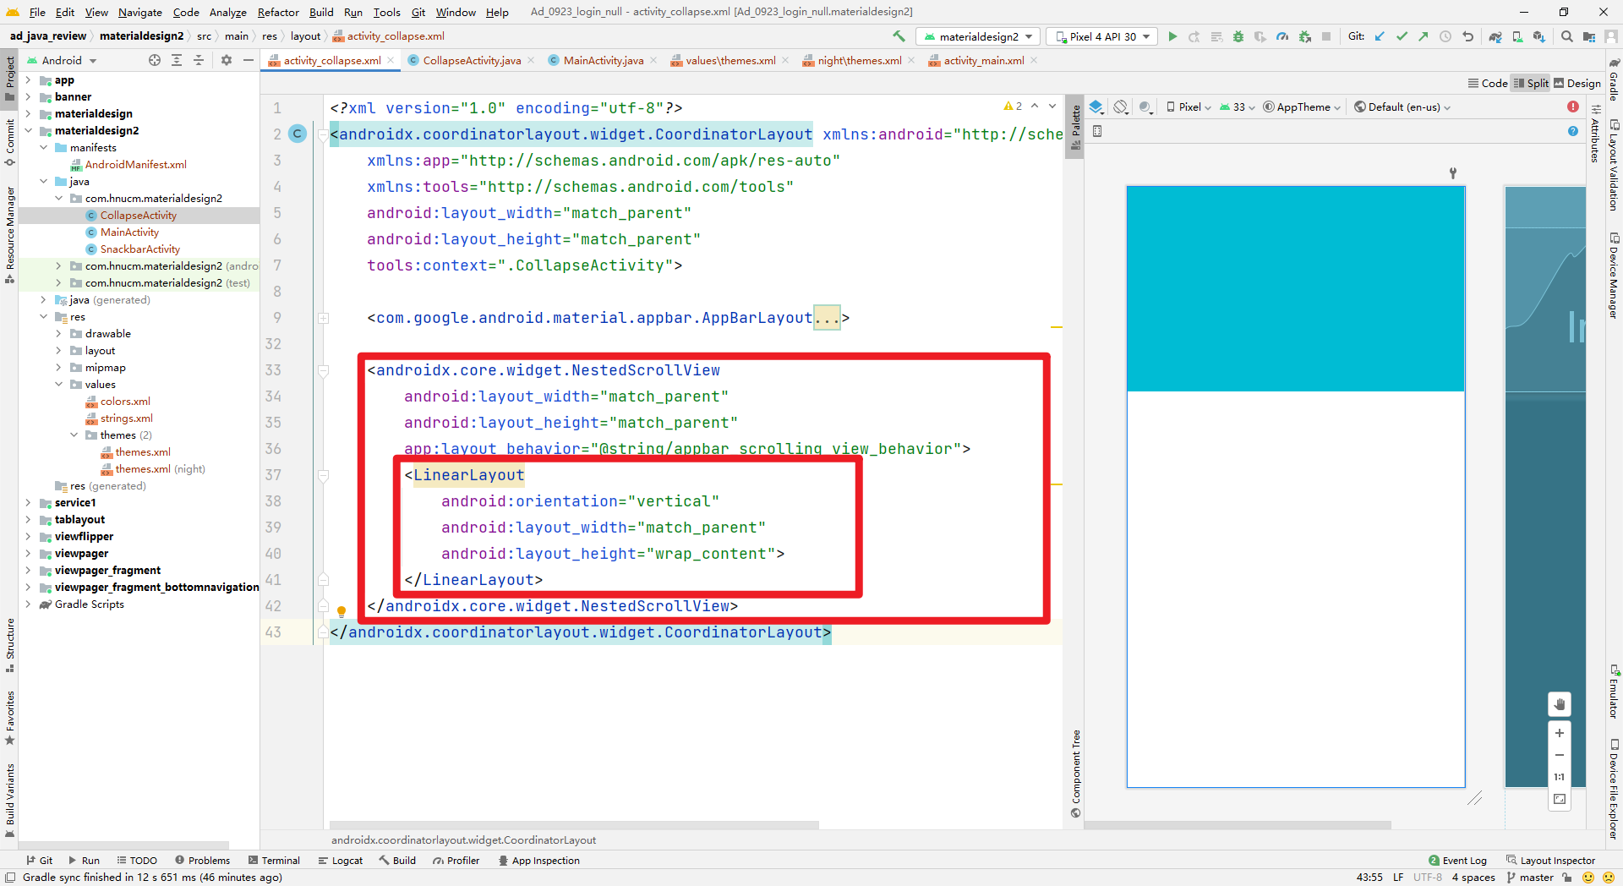Switch editor to Code view mode
Viewport: 1623px width, 886px height.
pyautogui.click(x=1488, y=83)
